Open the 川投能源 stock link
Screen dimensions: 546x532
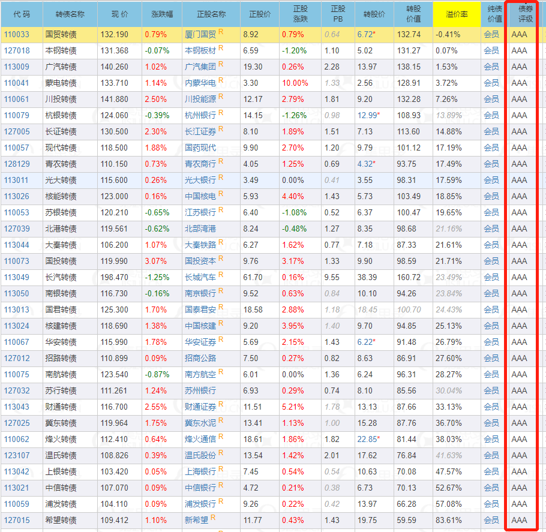tap(200, 99)
